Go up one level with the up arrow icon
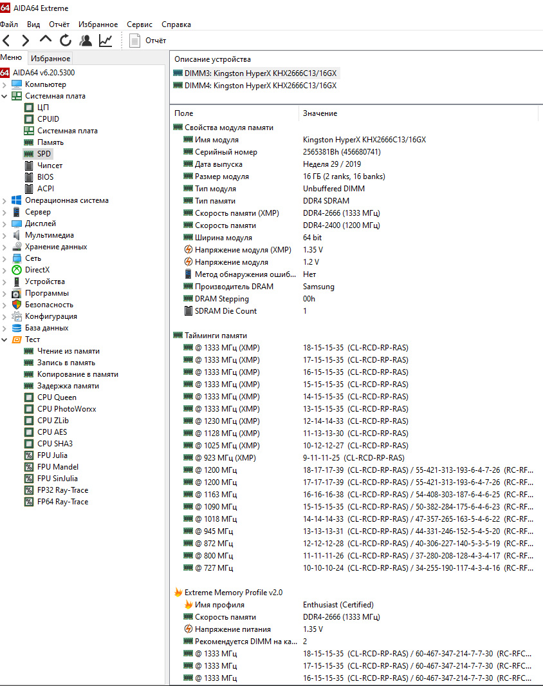The image size is (543, 686). click(x=46, y=39)
